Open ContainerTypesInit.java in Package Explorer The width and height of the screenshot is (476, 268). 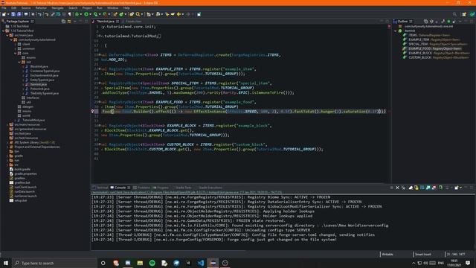tap(45, 71)
